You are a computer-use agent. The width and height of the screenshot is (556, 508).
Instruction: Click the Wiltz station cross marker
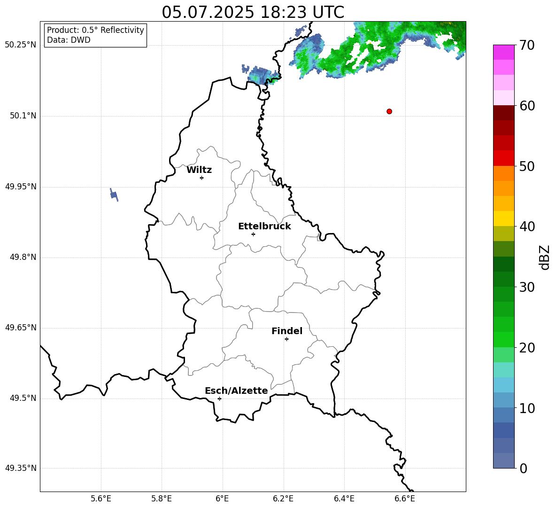pyautogui.click(x=202, y=178)
